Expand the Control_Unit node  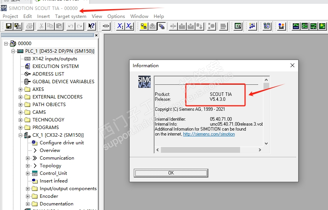(x=28, y=173)
